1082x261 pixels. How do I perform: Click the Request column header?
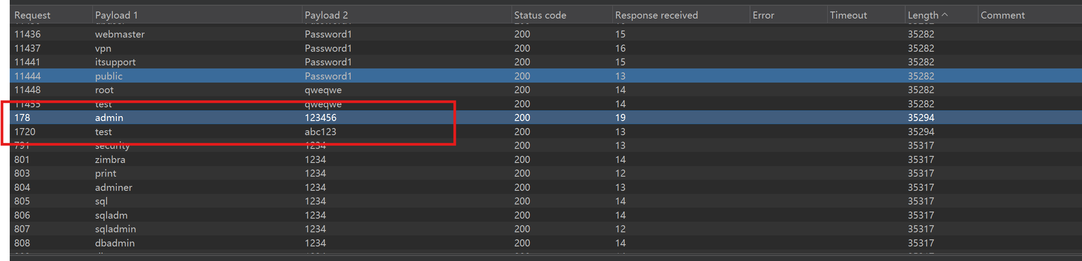click(x=32, y=15)
